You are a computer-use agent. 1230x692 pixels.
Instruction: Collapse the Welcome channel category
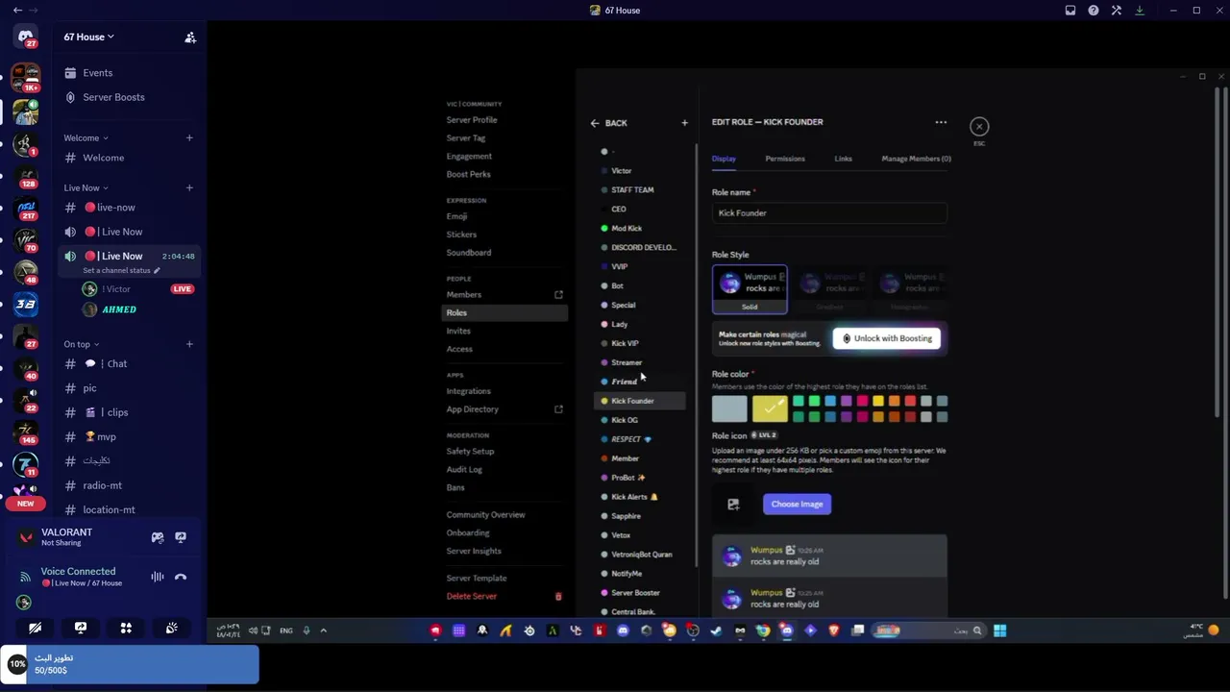pyautogui.click(x=86, y=138)
